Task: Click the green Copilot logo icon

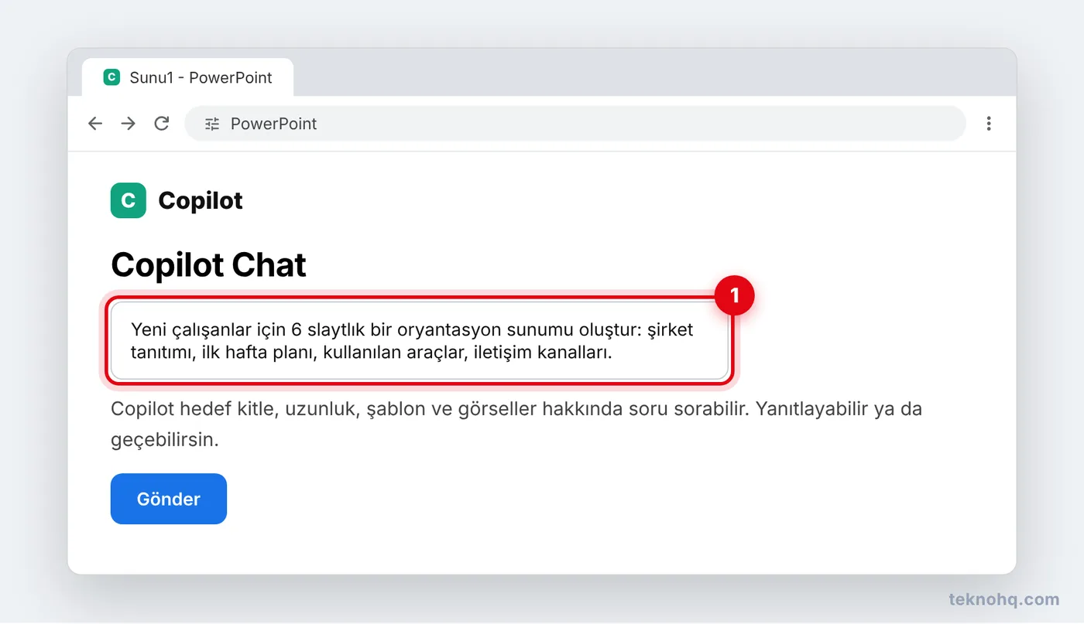Action: tap(129, 201)
